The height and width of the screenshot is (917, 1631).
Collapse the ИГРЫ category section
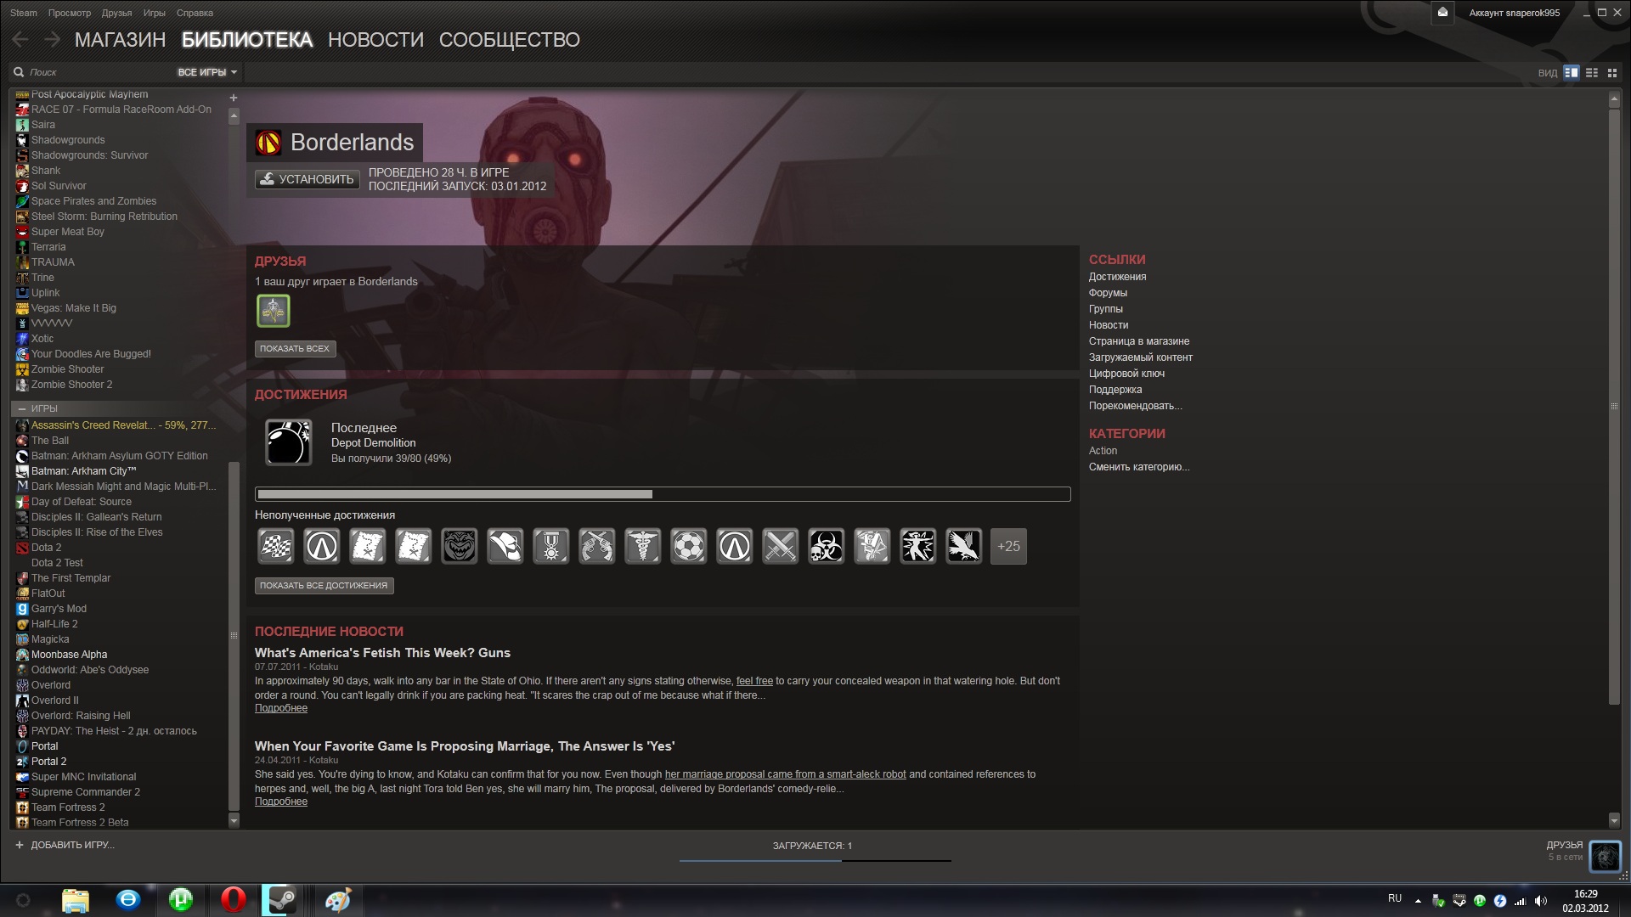22,409
